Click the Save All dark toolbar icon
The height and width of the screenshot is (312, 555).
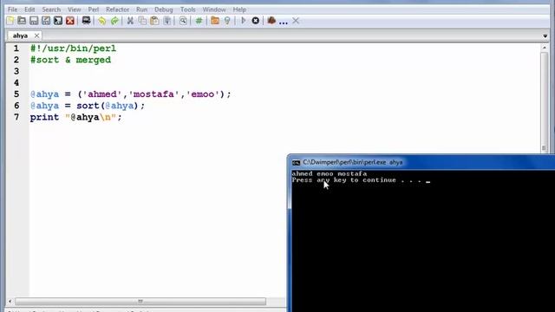click(58, 21)
